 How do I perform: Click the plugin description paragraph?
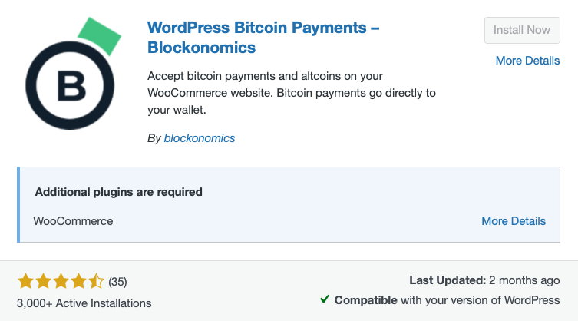coord(291,93)
